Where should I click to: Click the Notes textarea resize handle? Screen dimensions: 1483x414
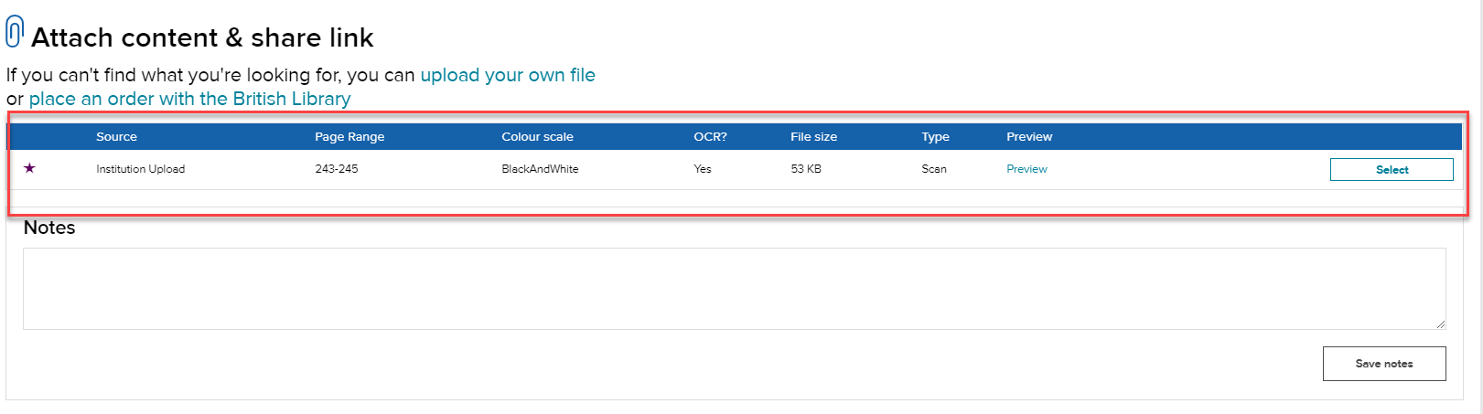coord(1440,324)
